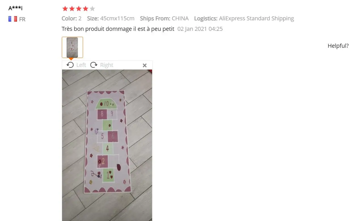The height and width of the screenshot is (221, 351).
Task: Click the Logistics AliExpress Standard Shipping text
Action: (x=244, y=18)
